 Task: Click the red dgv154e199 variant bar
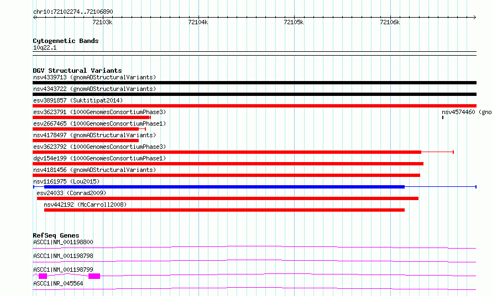tap(228, 164)
